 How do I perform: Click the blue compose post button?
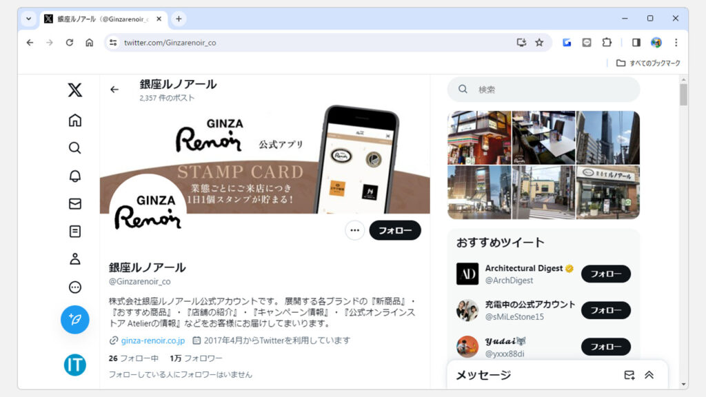coord(75,320)
